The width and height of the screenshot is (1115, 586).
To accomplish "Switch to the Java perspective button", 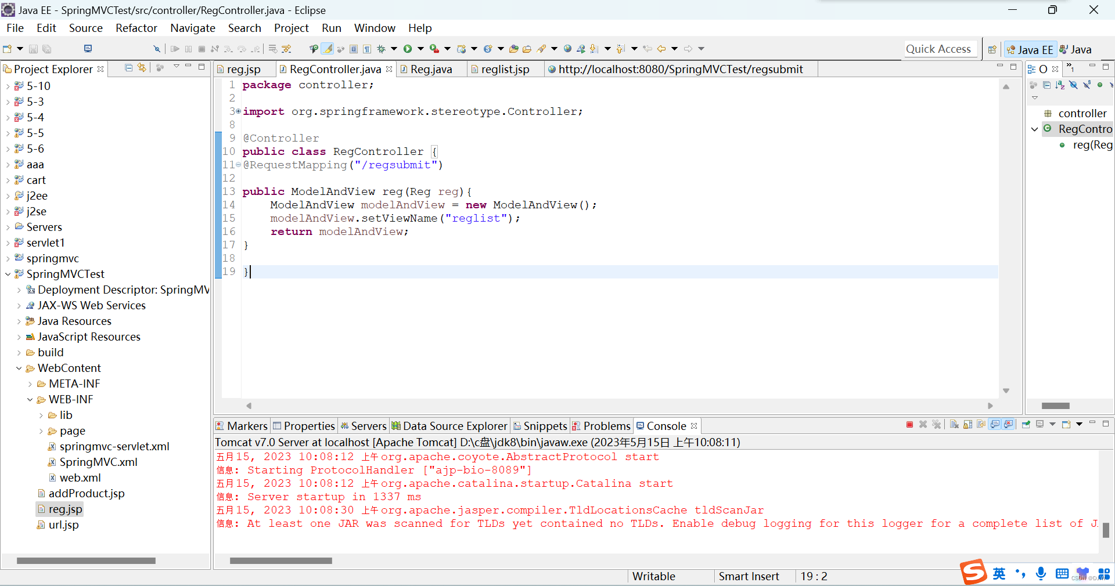I will (x=1076, y=49).
